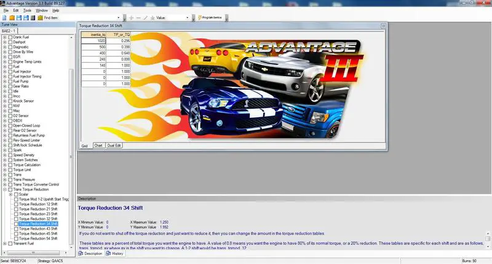Click the first blue Save disk icon

point(19,18)
